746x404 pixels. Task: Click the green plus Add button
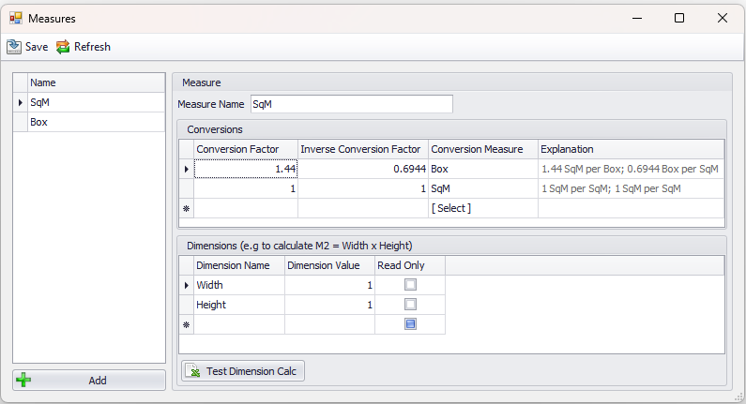[89, 381]
